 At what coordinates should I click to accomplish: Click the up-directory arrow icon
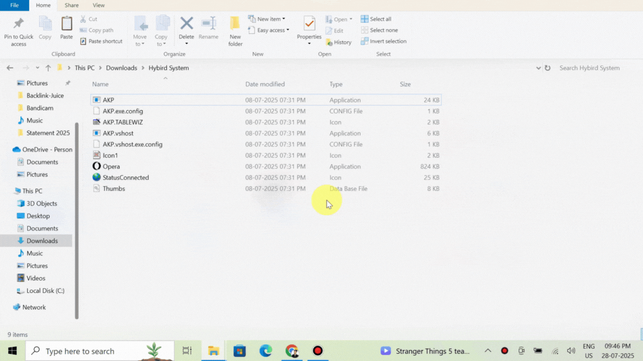coord(48,68)
